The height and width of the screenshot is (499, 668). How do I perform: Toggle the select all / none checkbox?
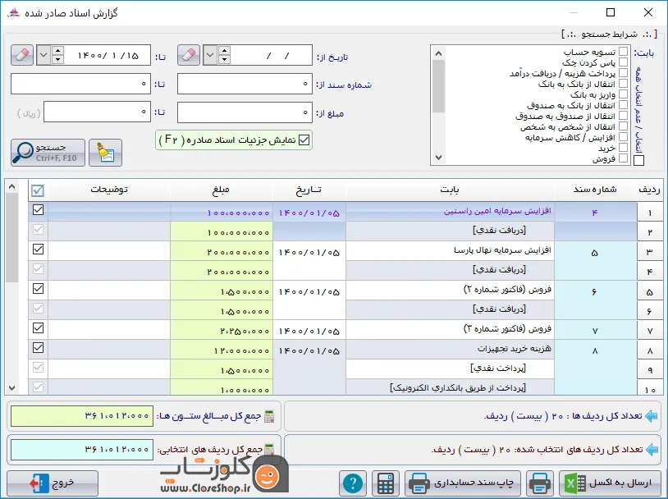[x=639, y=160]
